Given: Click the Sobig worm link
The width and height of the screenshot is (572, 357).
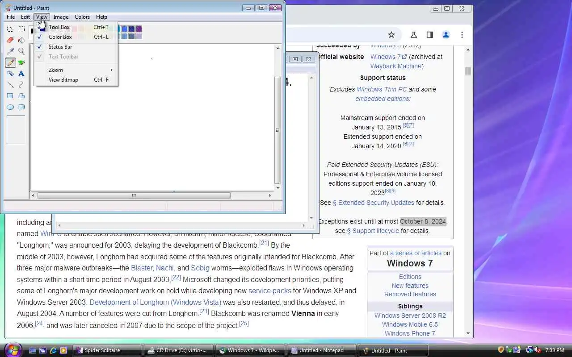Looking at the screenshot, I should 200,268.
